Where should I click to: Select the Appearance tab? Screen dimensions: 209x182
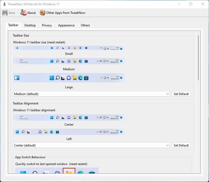coord(66,25)
